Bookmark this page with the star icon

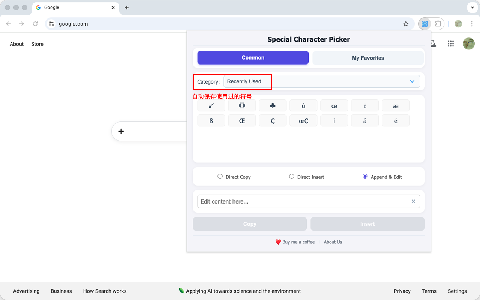tap(406, 24)
